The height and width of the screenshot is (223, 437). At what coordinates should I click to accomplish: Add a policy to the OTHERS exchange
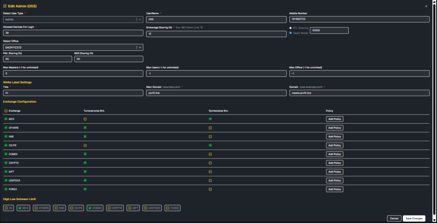335,128
